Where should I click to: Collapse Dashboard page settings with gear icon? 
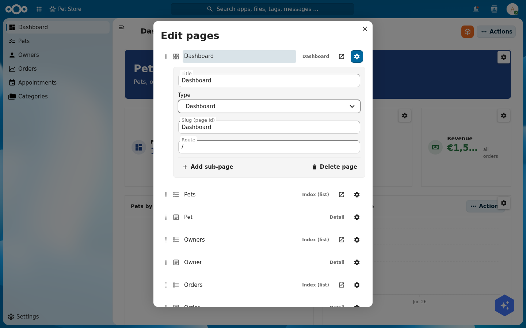point(357,56)
